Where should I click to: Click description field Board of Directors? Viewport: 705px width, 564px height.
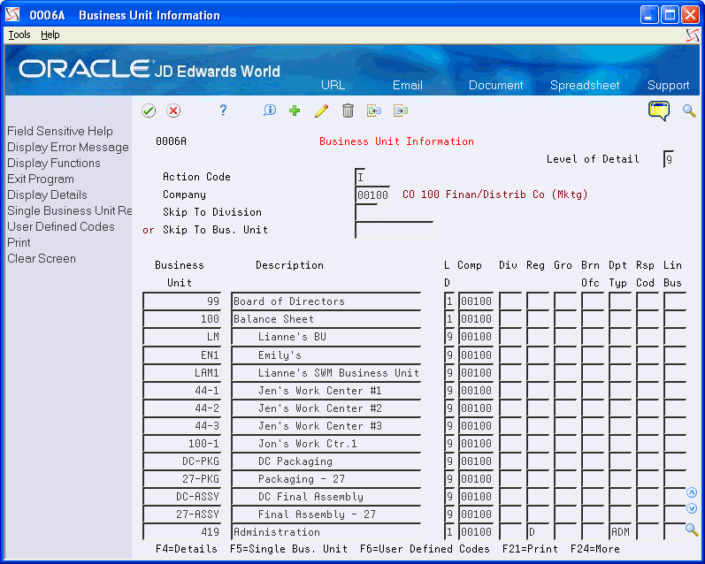326,301
